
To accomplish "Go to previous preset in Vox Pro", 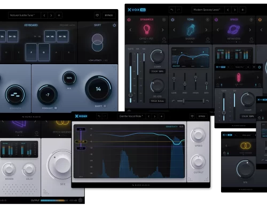I will (228, 10).
